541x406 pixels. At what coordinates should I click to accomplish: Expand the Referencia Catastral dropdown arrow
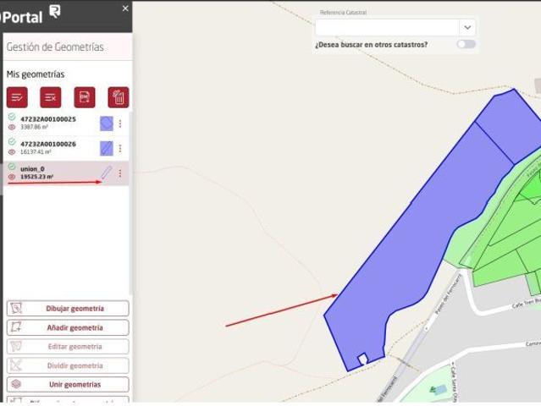467,27
